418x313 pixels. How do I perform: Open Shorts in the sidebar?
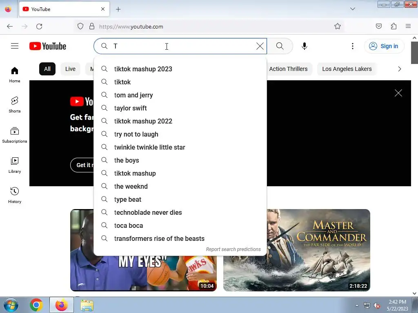click(x=15, y=105)
